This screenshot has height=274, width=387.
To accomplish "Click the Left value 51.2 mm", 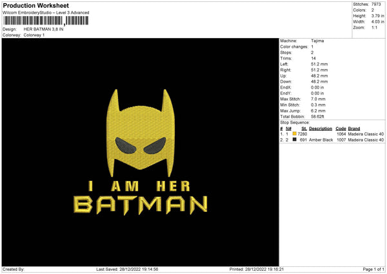I will click(x=319, y=64).
